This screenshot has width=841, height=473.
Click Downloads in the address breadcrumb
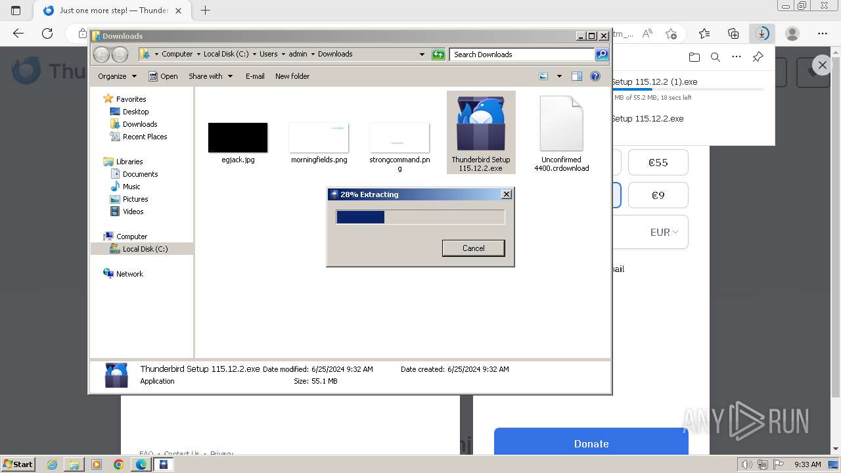[335, 54]
